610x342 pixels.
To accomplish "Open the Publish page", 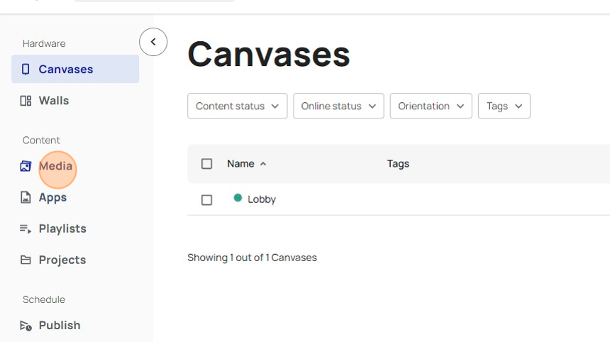I will click(60, 325).
